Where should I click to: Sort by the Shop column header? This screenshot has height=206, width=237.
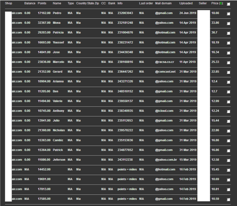(8, 3)
